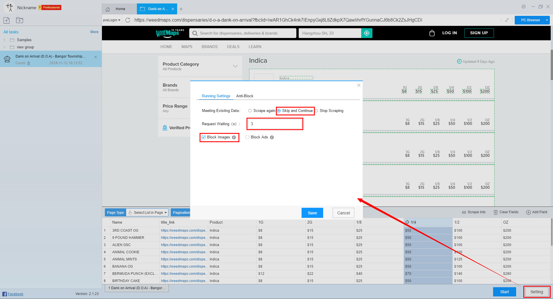The height and width of the screenshot is (299, 553).
Task: Click the Scrape Into link icon
Action: point(464,212)
